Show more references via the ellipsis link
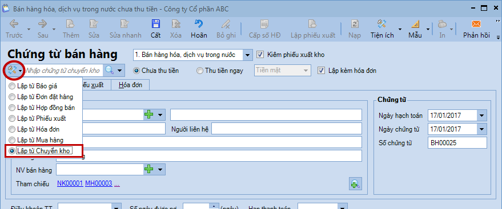 [117, 183]
